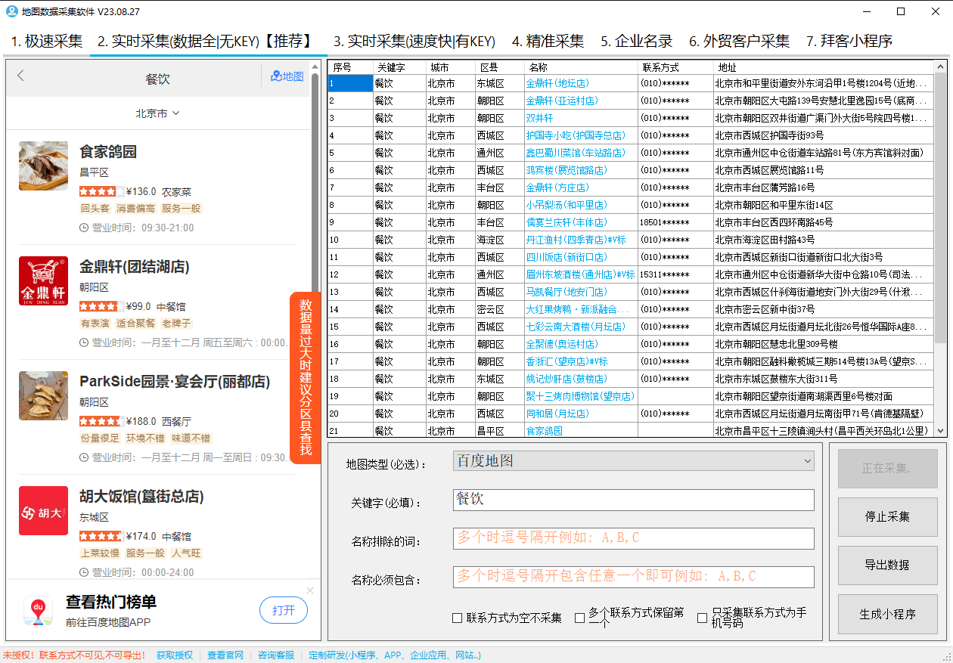Open 全聚德(奥运村店) table entry
Image resolution: width=953 pixels, height=663 pixels.
coord(562,344)
